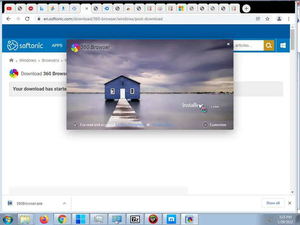Click the Softonic logo
This screenshot has width=300, height=225.
click(25, 45)
